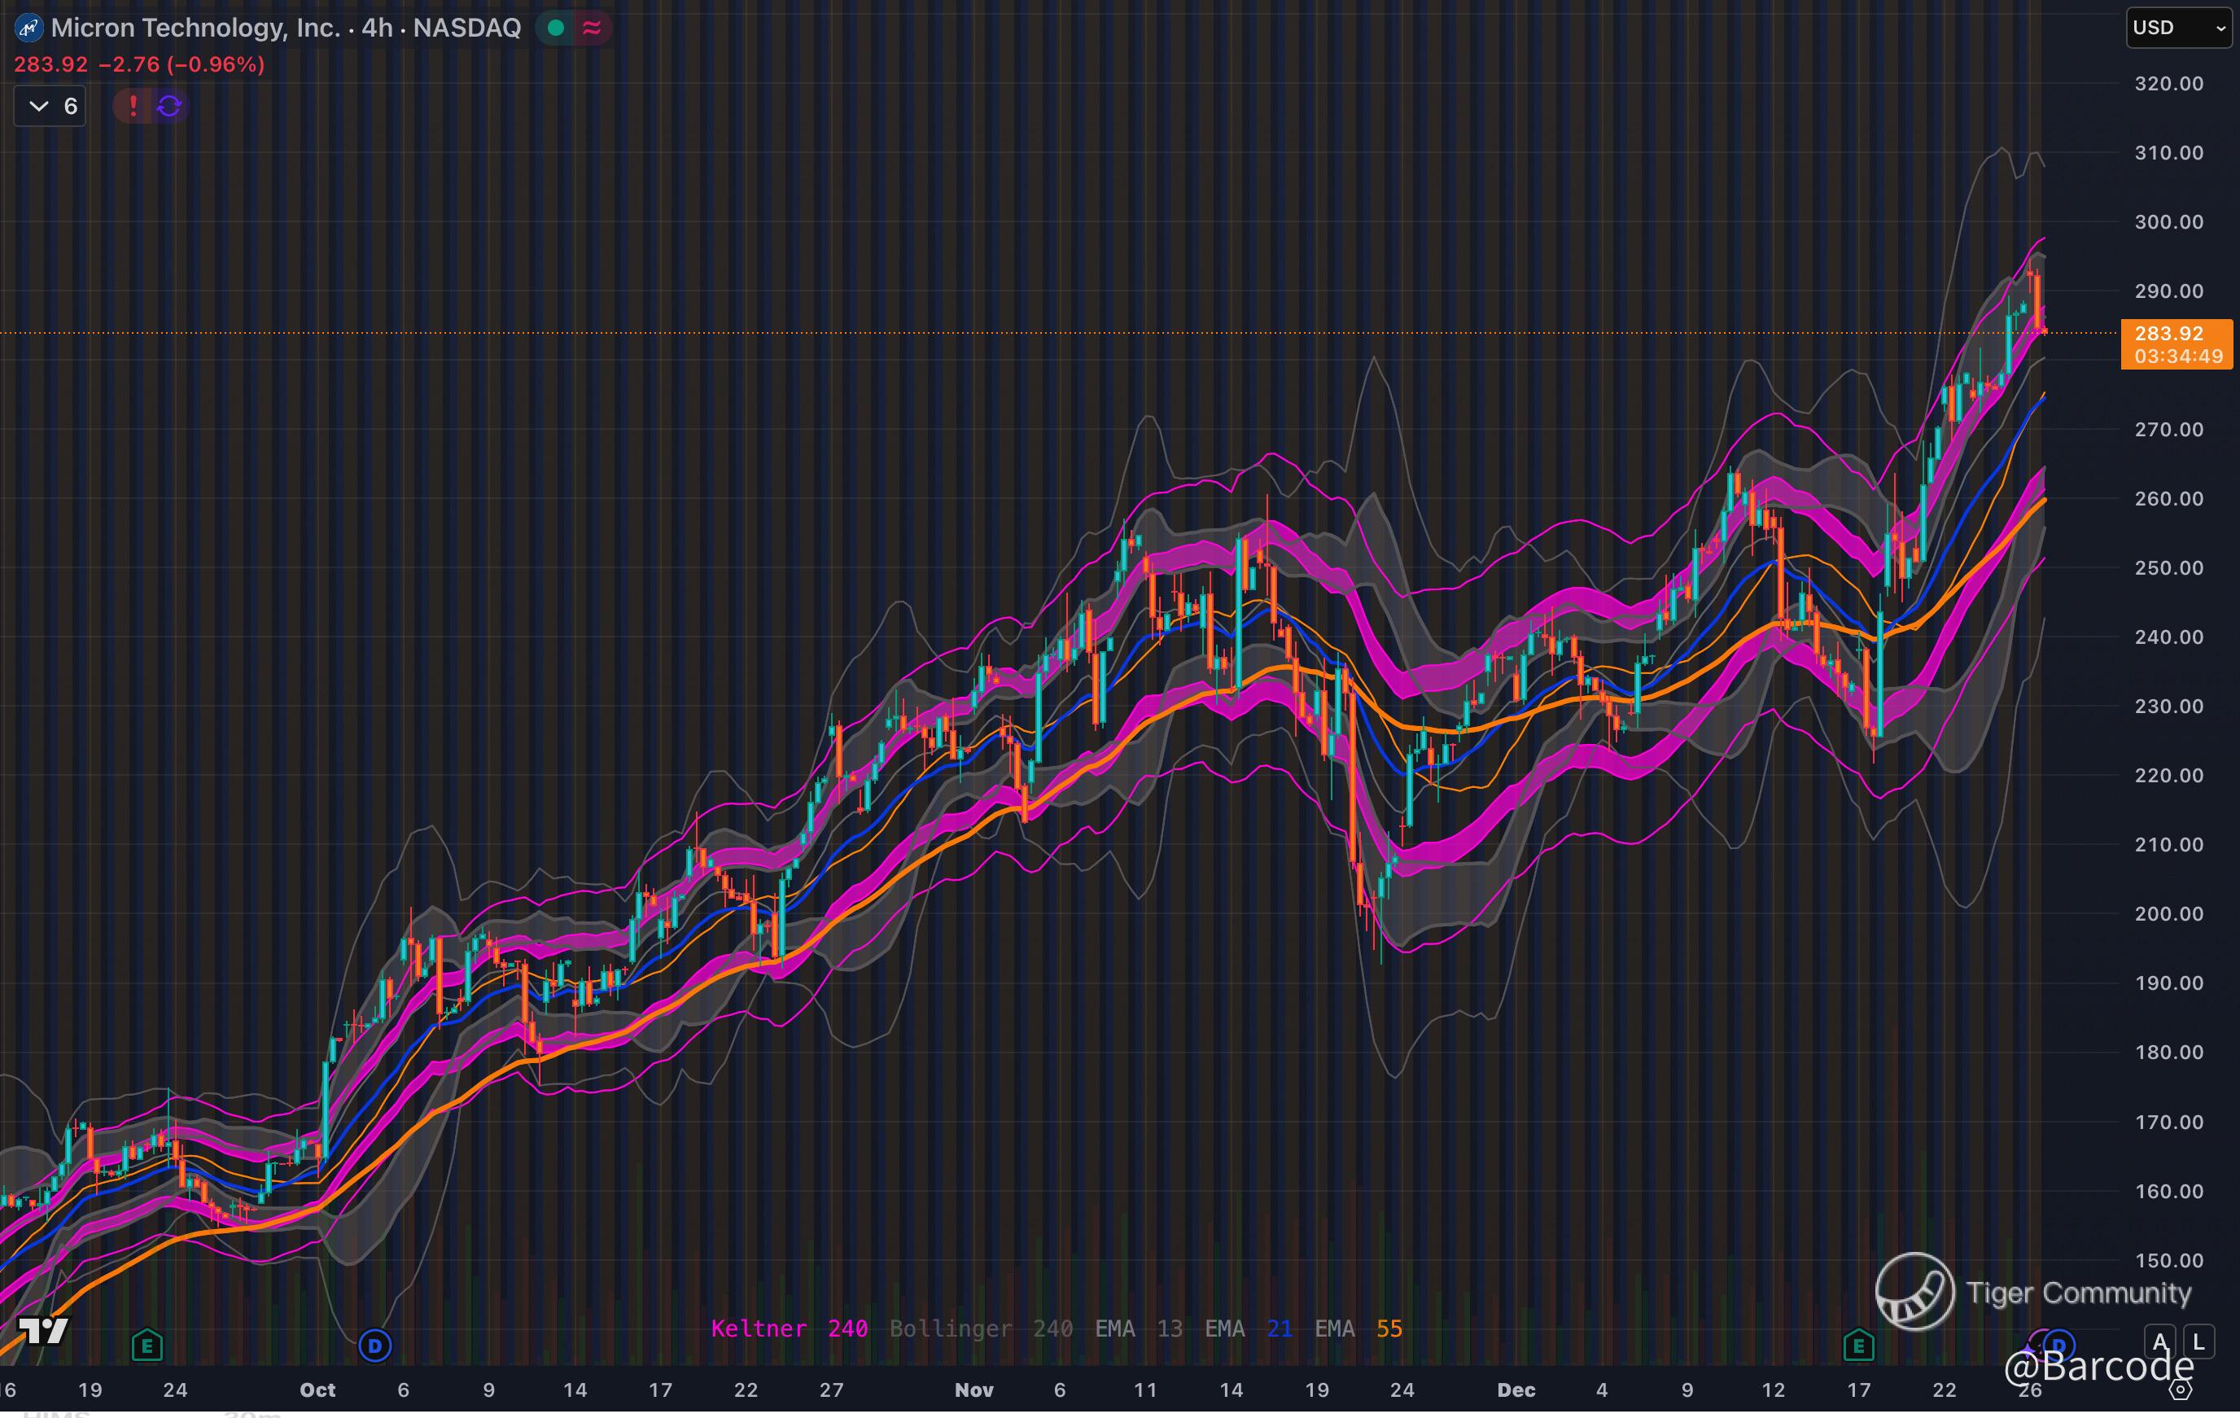Viewport: 2240px width, 1418px height.
Task: Click the Keltner 240 label
Action: pos(789,1328)
